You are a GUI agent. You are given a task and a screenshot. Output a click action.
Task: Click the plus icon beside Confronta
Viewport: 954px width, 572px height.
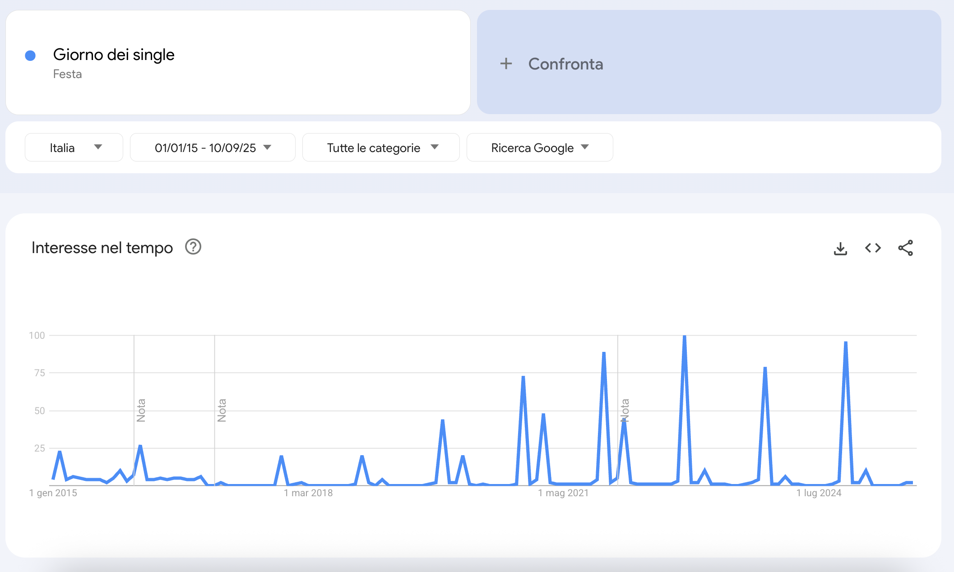click(x=506, y=64)
